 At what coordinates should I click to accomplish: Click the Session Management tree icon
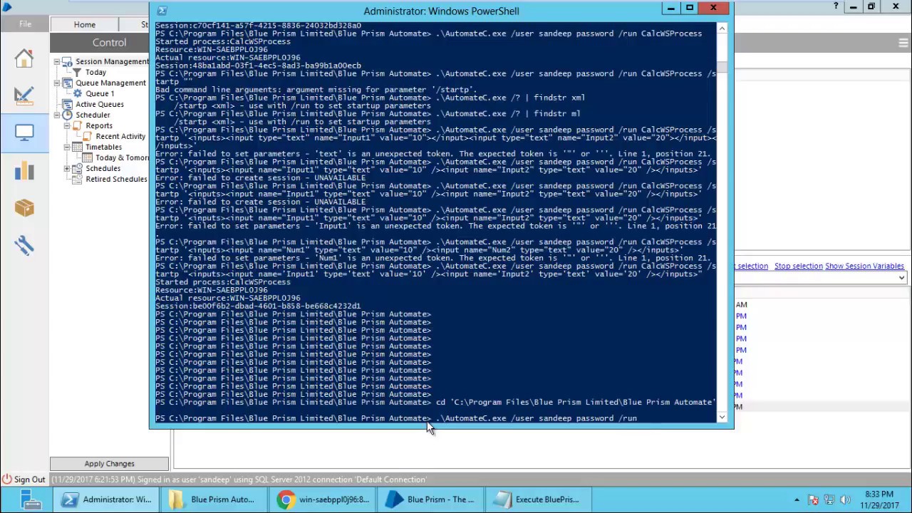click(67, 61)
